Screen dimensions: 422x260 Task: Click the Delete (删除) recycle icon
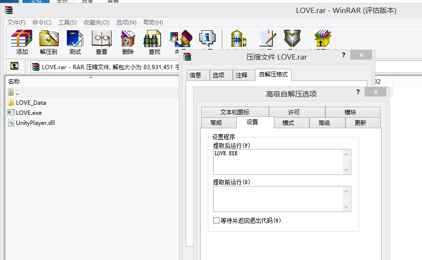128,42
